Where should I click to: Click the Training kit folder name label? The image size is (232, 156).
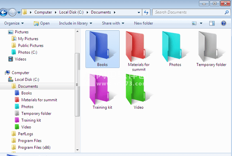tap(103, 107)
